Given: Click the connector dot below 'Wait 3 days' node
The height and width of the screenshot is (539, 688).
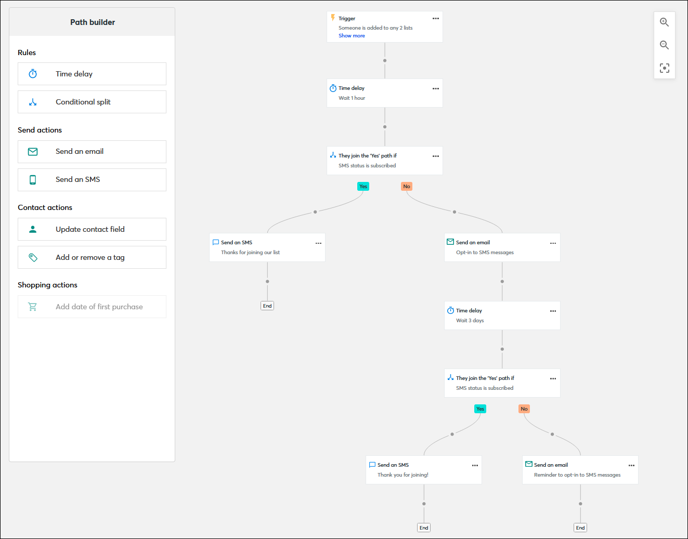Looking at the screenshot, I should coord(502,349).
